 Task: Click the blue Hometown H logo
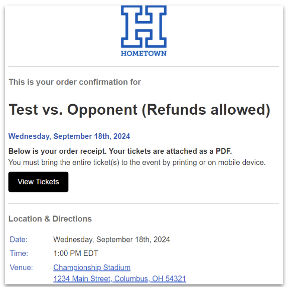pos(143,27)
